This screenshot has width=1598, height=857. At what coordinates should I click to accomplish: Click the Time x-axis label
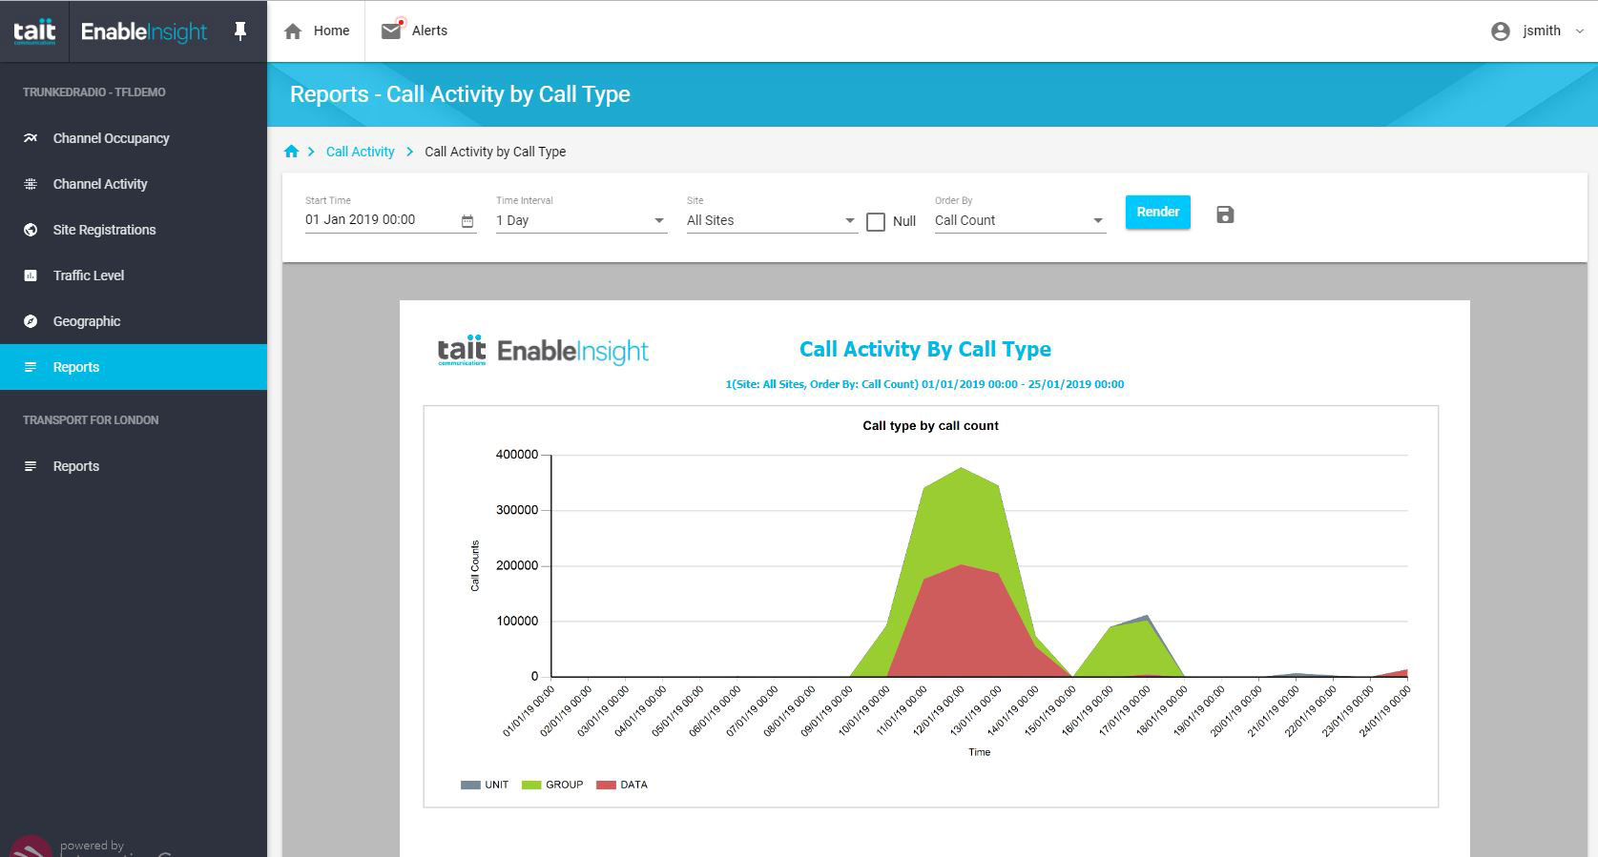point(980,752)
